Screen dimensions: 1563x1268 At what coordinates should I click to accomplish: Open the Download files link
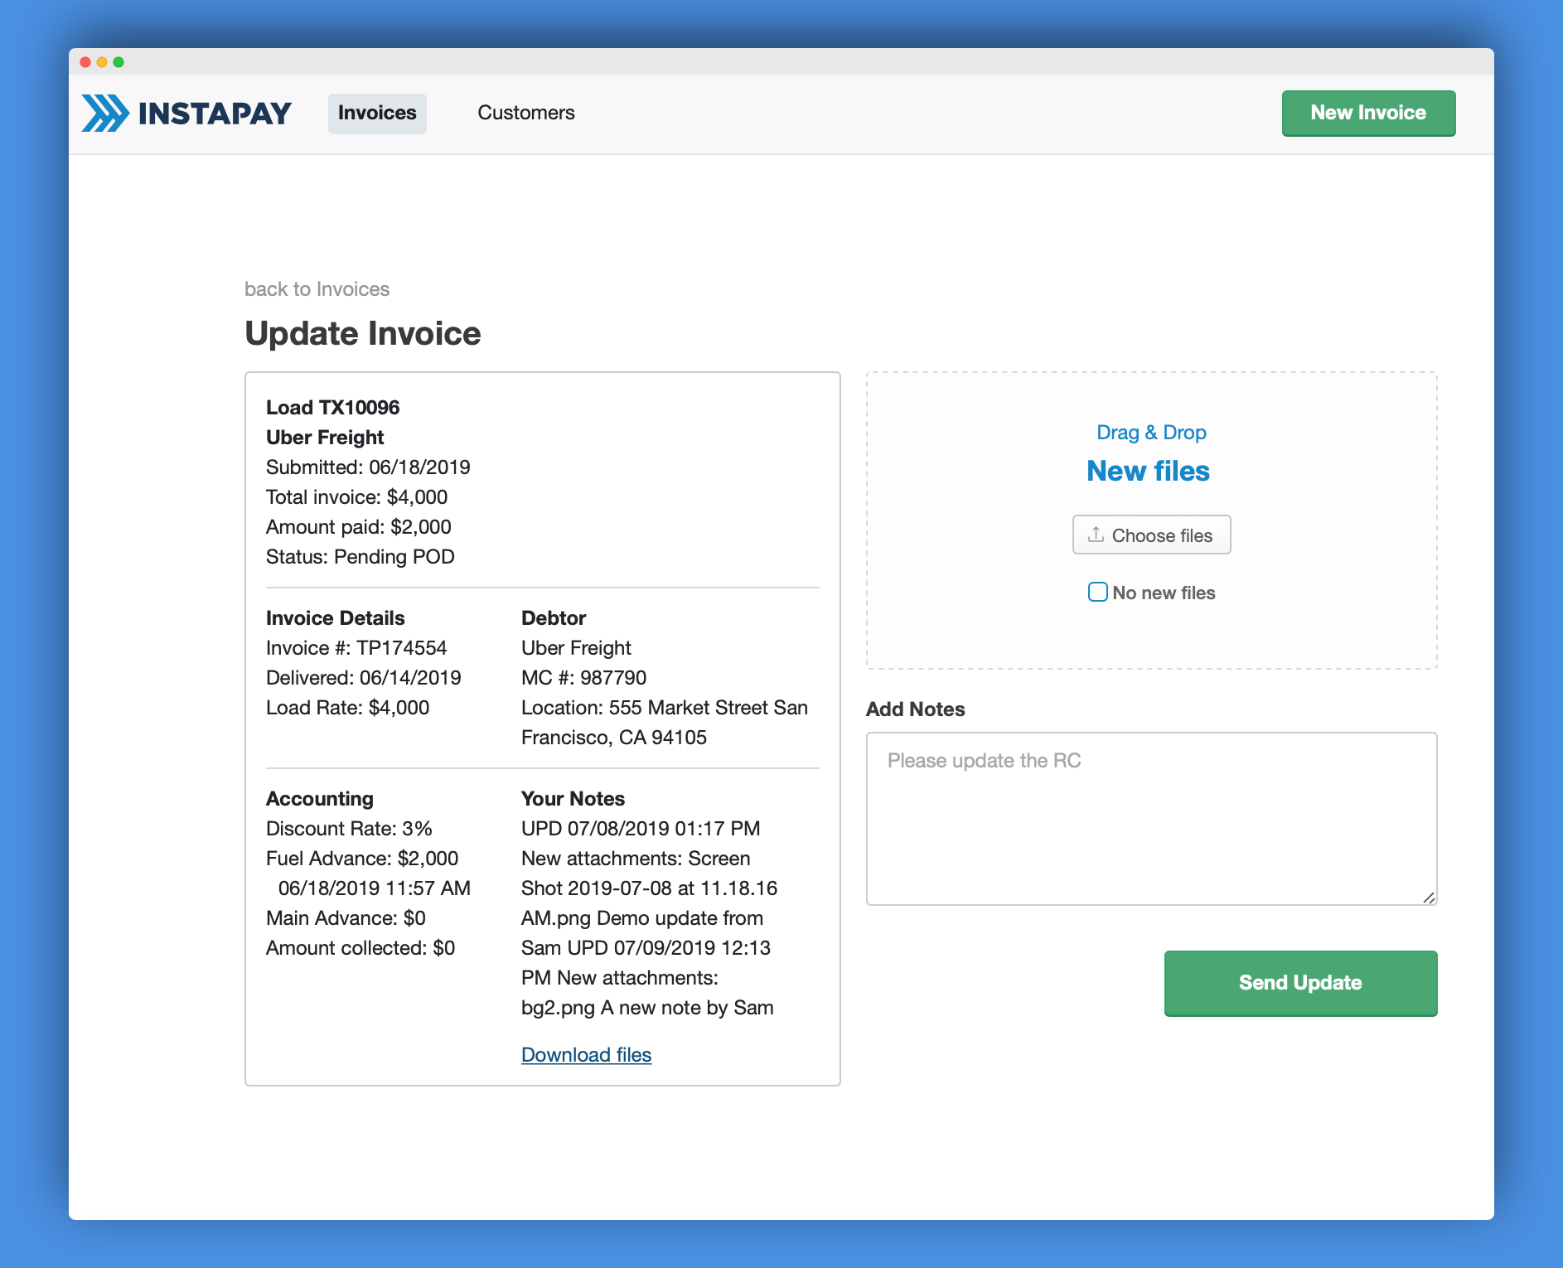(x=586, y=1055)
